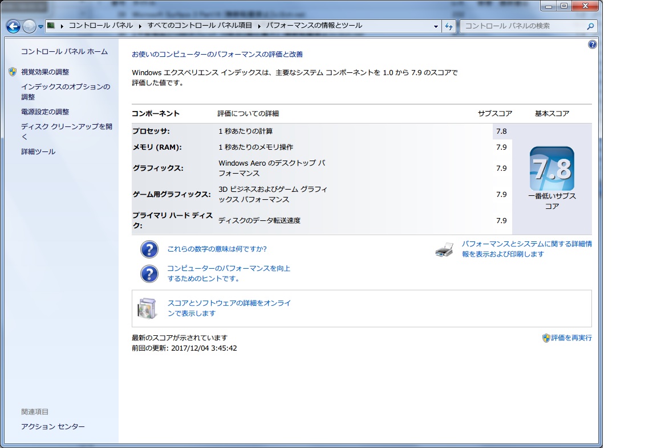Click the printer icon

pos(445,249)
